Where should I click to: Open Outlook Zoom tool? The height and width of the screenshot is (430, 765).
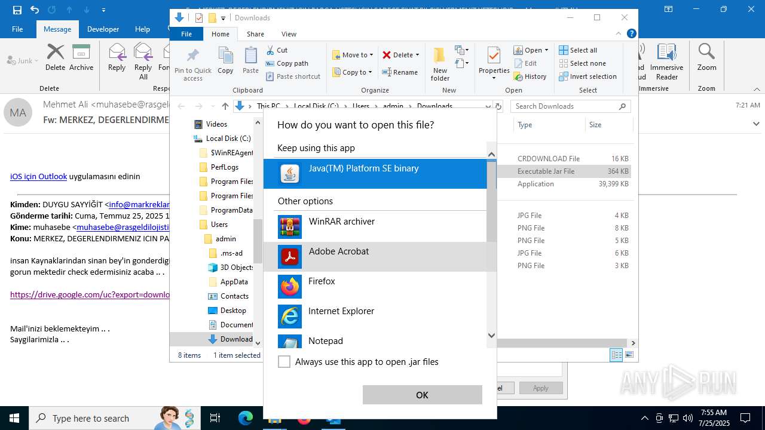click(x=706, y=57)
